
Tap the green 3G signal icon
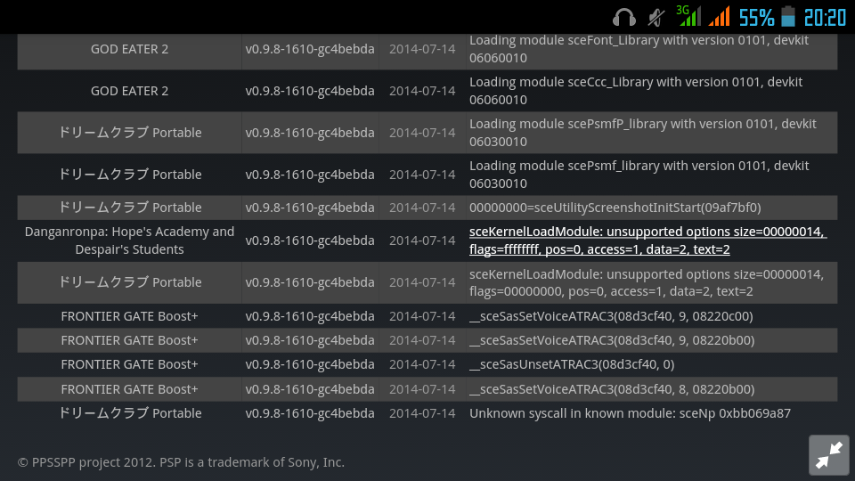(688, 16)
